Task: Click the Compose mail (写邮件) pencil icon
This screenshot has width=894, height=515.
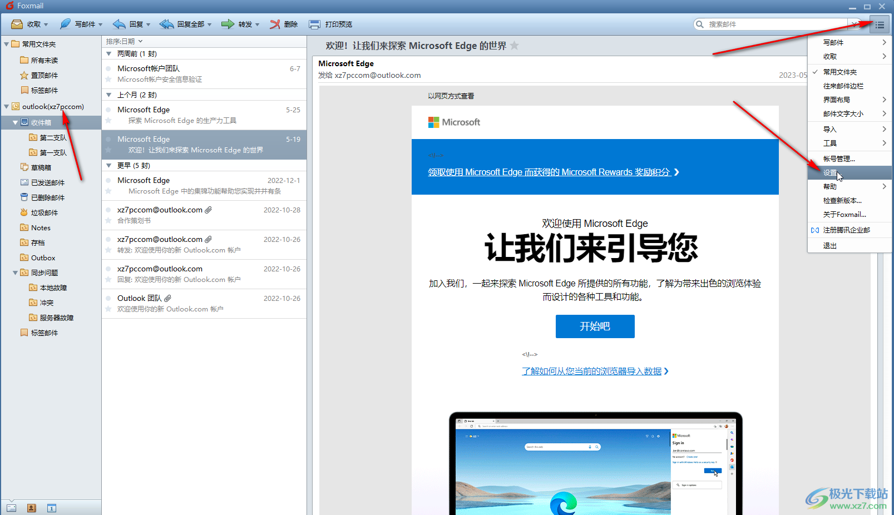Action: pos(66,24)
